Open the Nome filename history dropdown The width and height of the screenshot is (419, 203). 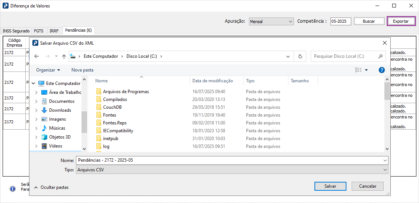[385, 161]
